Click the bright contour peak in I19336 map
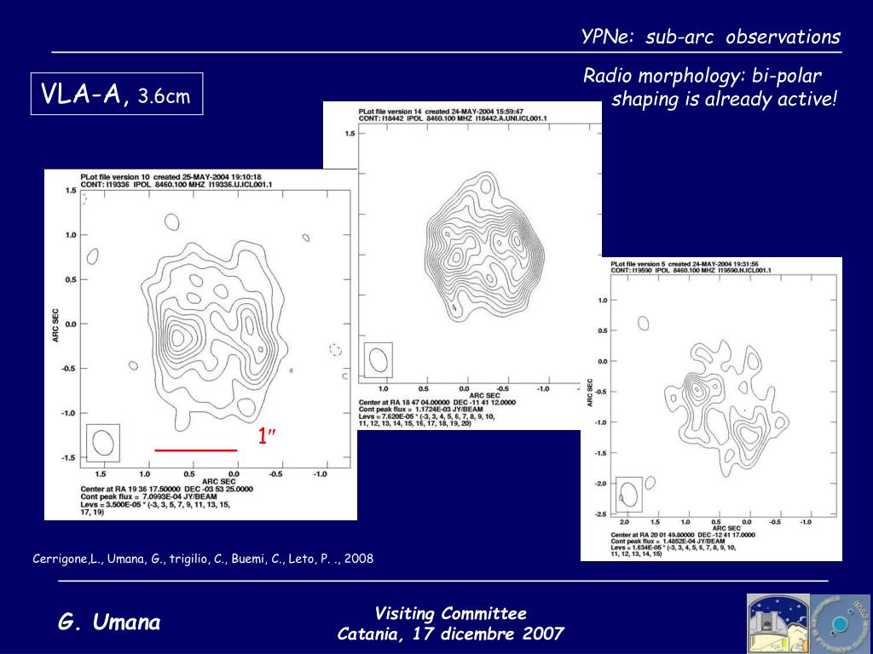Viewport: 873px width, 654px height. 177,336
